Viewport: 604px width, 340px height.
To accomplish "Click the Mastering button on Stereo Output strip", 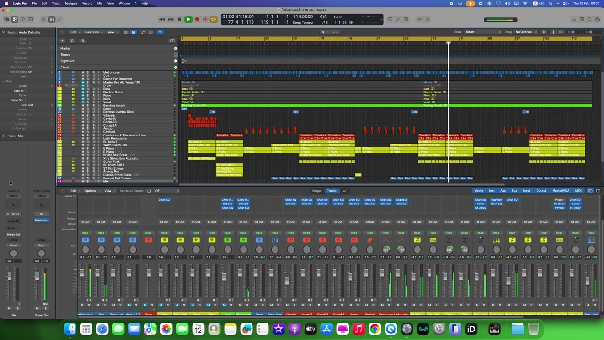I will (41, 220).
